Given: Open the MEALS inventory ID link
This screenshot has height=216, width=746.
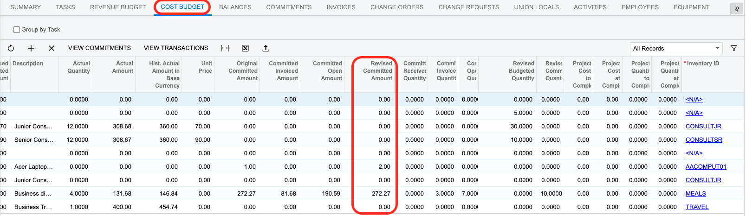Looking at the screenshot, I should point(695,194).
